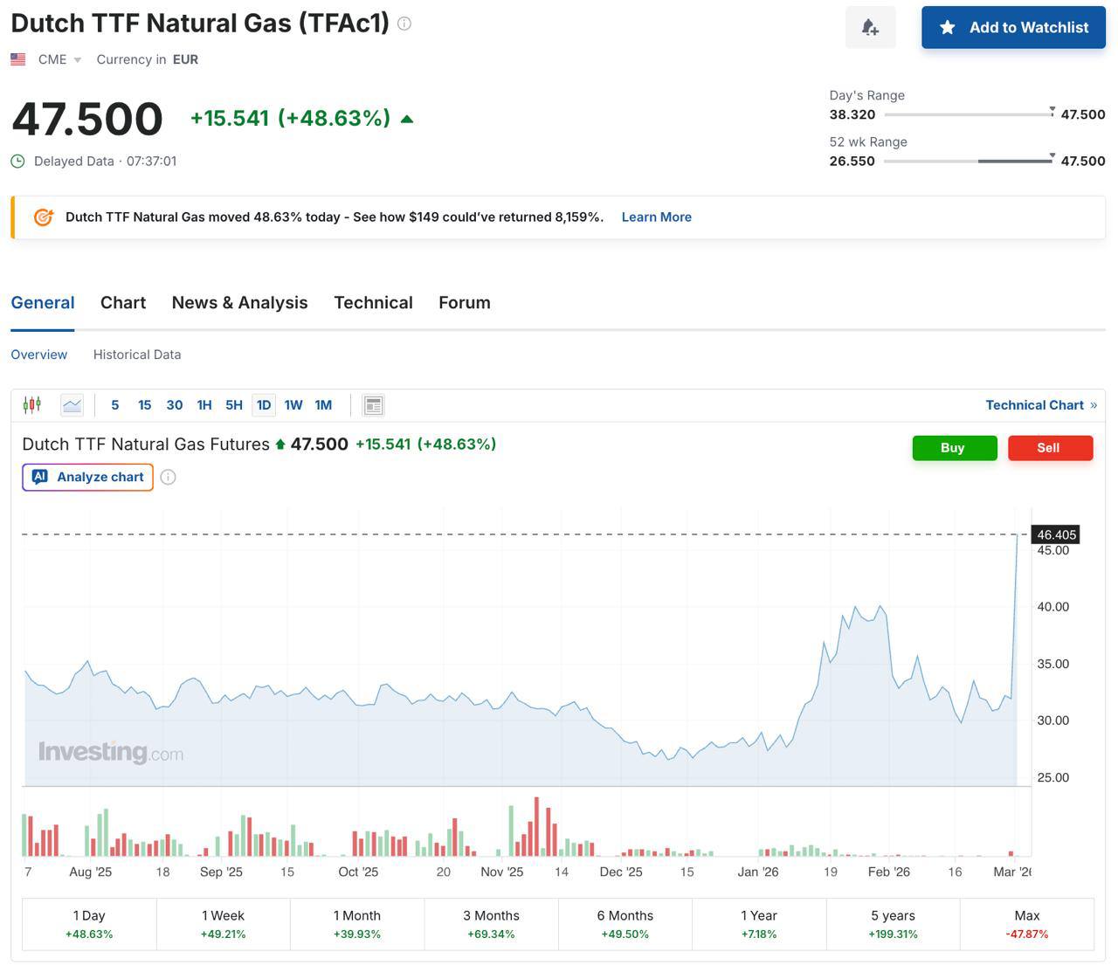Open the Technical Chart expander link
The width and height of the screenshot is (1118, 972).
coord(1040,405)
